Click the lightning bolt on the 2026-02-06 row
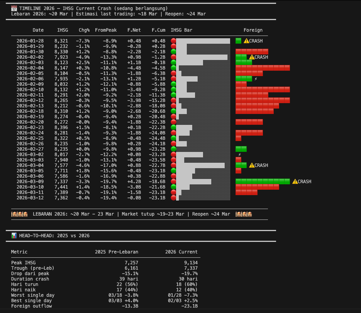Viewport: 361px width, 313px height. 256,79
